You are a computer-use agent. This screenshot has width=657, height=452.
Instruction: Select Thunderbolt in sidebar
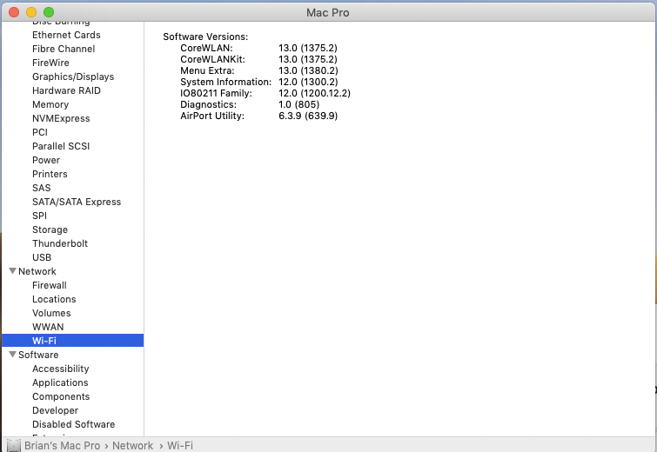click(60, 243)
